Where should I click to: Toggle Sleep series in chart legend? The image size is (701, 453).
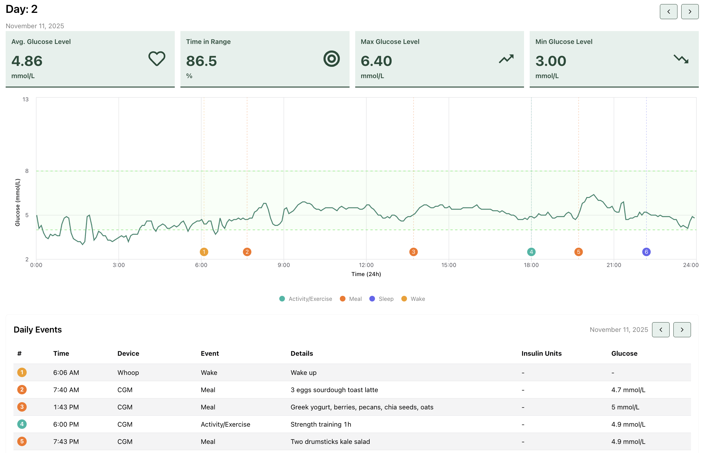coord(381,299)
